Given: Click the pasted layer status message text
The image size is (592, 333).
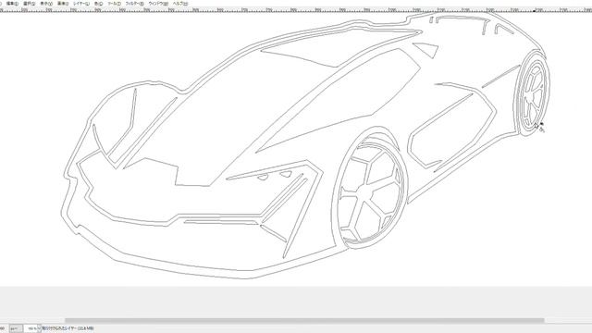Looking at the screenshot, I should pyautogui.click(x=68, y=328).
